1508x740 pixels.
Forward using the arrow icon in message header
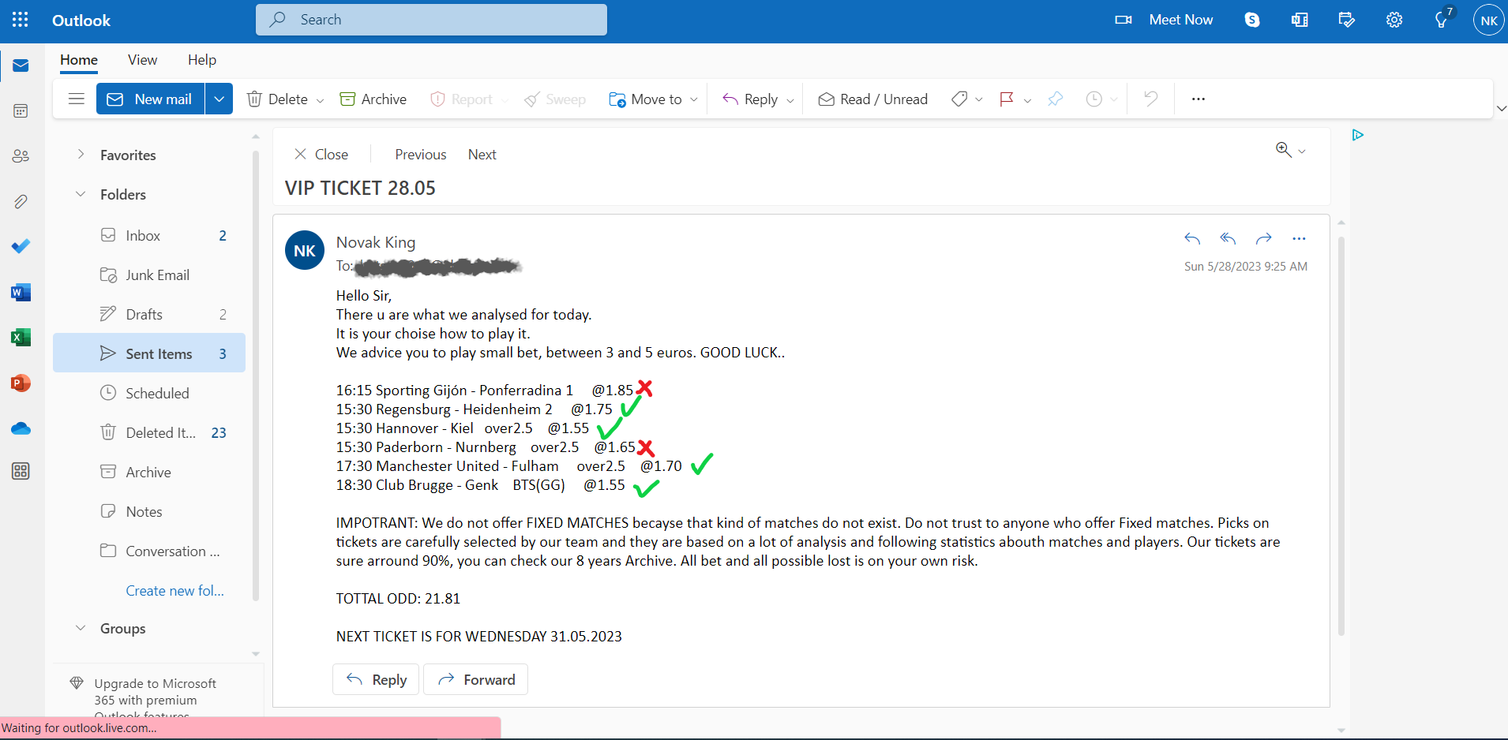coord(1264,238)
